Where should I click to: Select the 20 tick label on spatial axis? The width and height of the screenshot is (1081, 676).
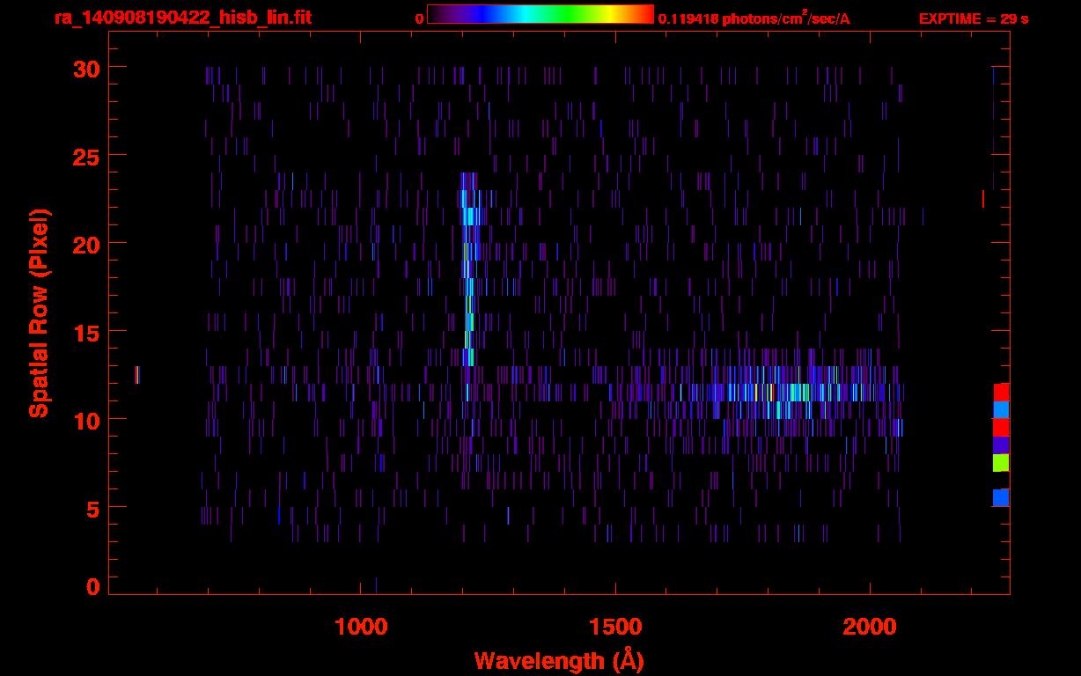coord(86,244)
